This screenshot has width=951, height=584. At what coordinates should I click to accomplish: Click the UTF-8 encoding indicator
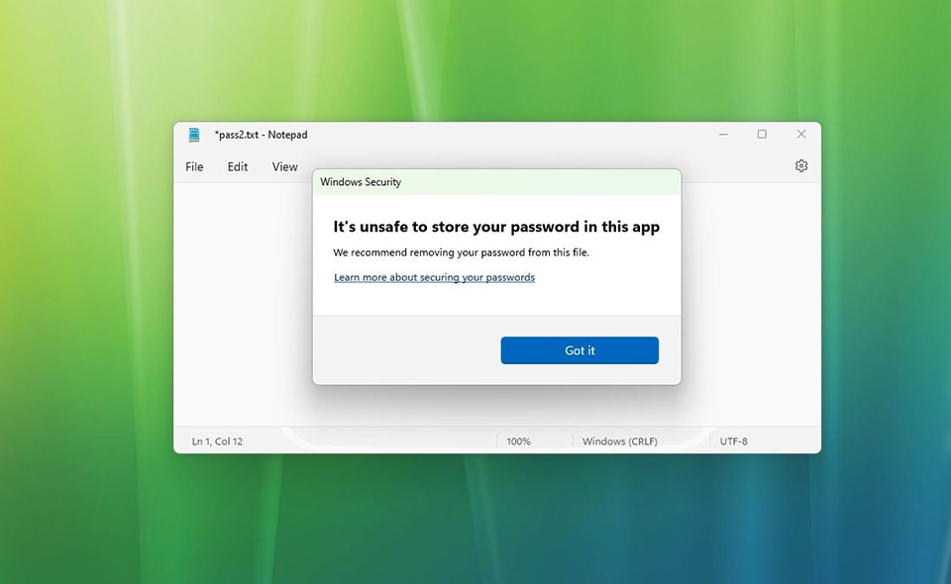pos(735,440)
